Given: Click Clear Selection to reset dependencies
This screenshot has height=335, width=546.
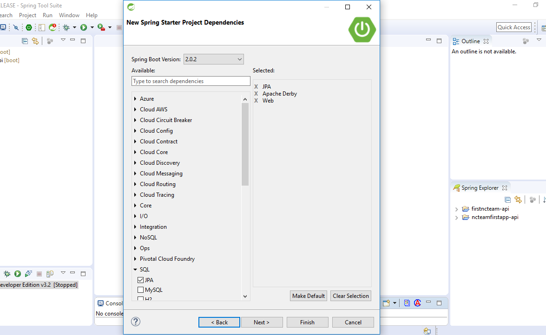Looking at the screenshot, I should [350, 296].
